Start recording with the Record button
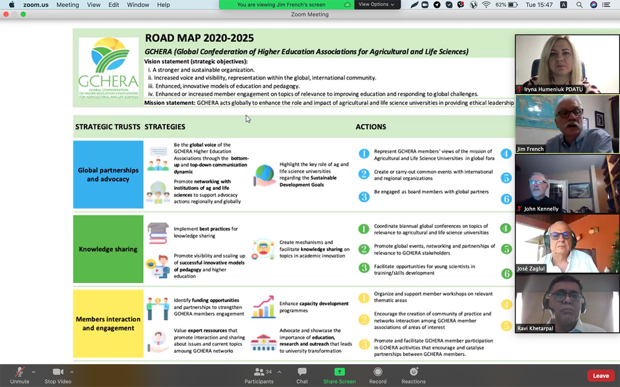The image size is (620, 387). pyautogui.click(x=378, y=375)
